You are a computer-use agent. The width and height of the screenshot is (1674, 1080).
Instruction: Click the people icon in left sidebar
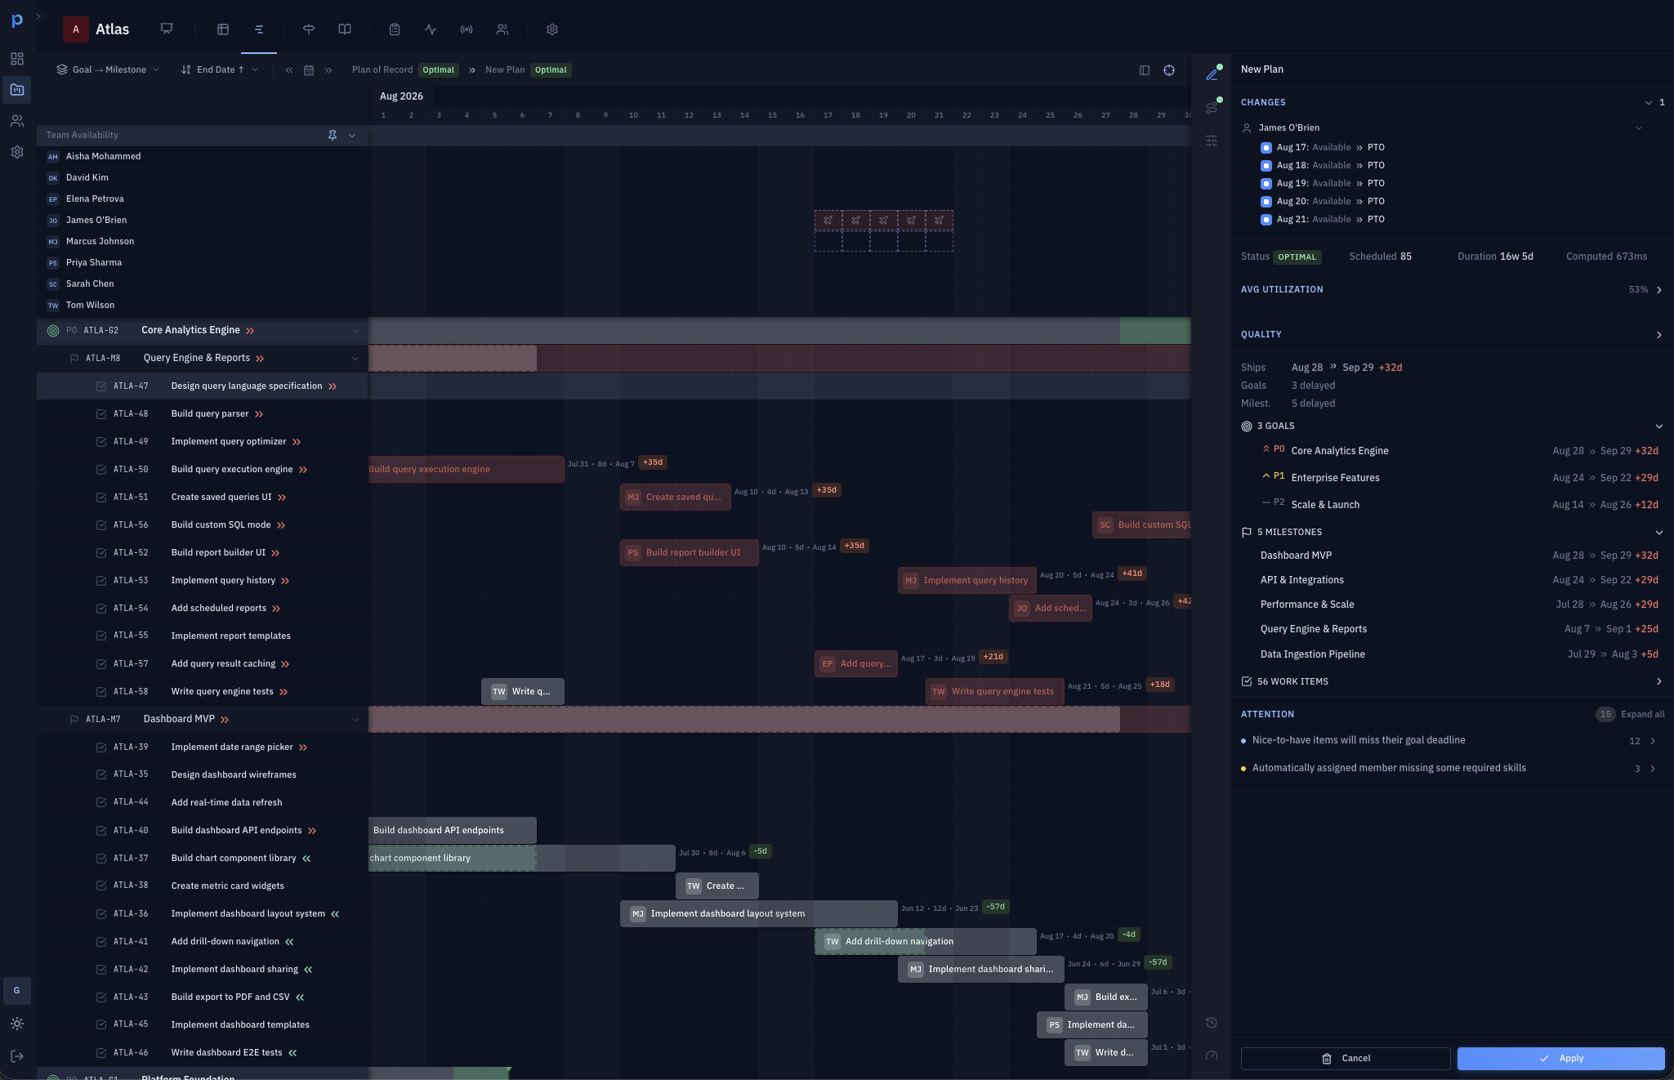17,120
